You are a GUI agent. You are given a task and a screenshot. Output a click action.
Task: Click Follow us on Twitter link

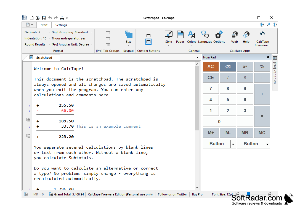click(x=172, y=194)
